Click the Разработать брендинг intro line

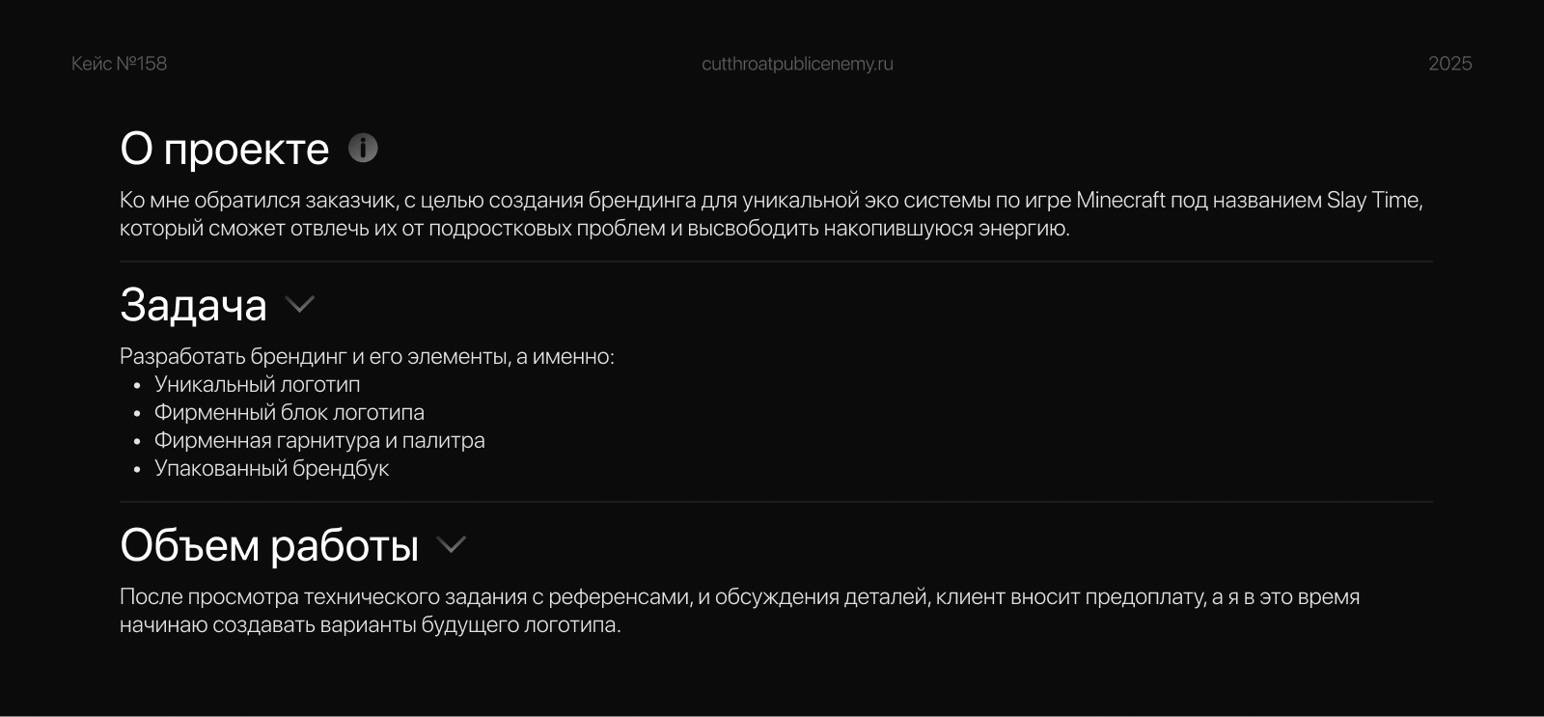(x=367, y=356)
